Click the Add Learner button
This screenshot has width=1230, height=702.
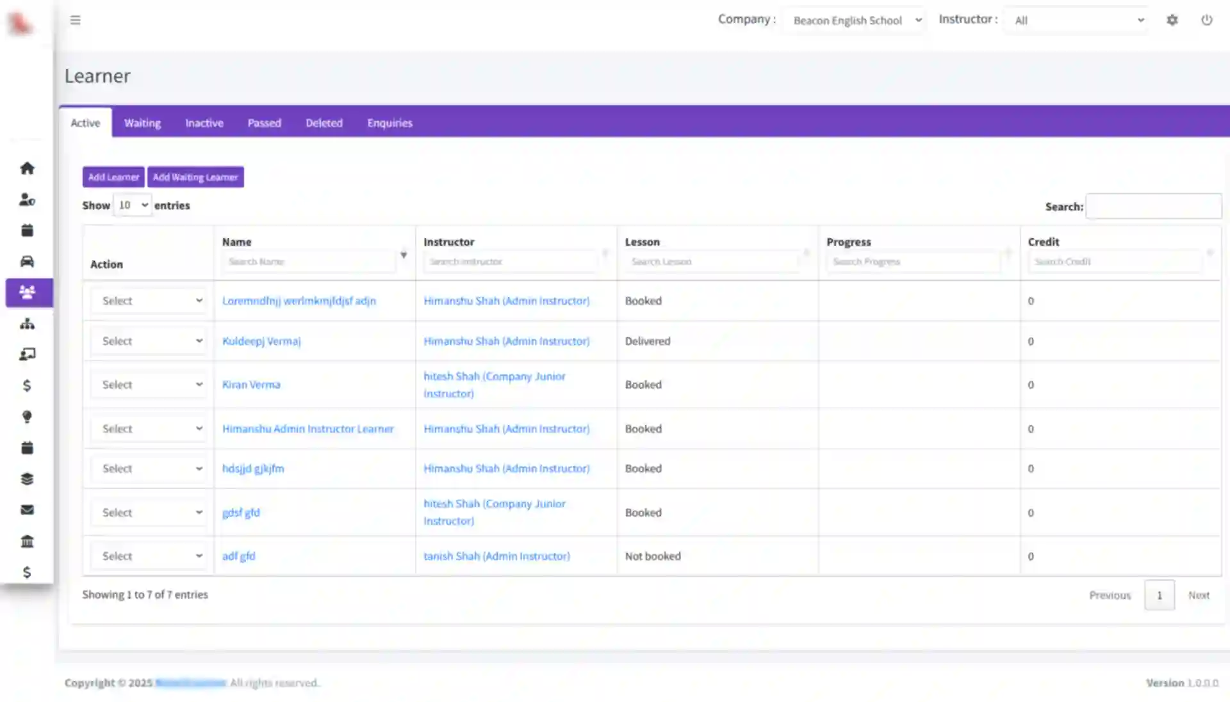[113, 177]
